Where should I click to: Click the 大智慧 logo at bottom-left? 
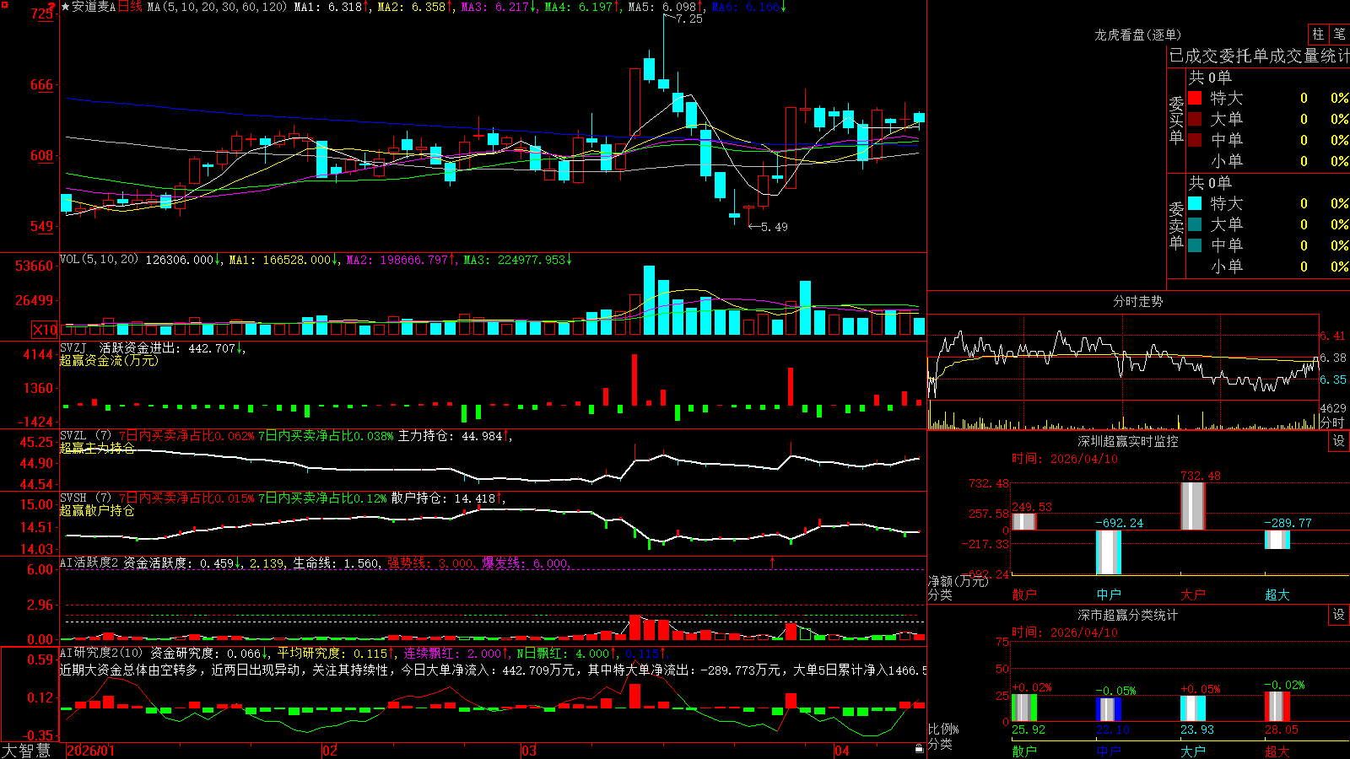[x=26, y=750]
